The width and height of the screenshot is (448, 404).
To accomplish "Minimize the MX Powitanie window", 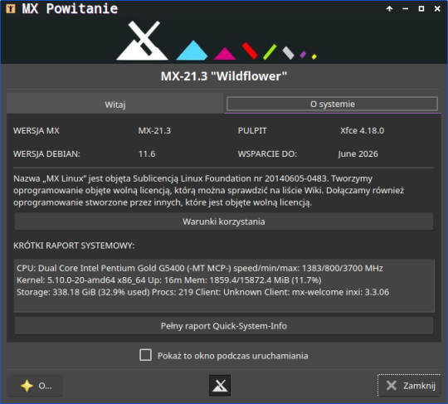I will tap(405, 9).
